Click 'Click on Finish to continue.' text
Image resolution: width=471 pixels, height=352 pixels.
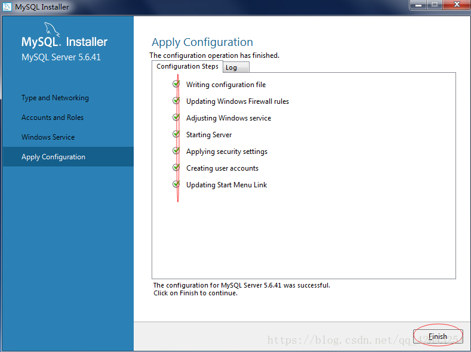pyautogui.click(x=196, y=293)
